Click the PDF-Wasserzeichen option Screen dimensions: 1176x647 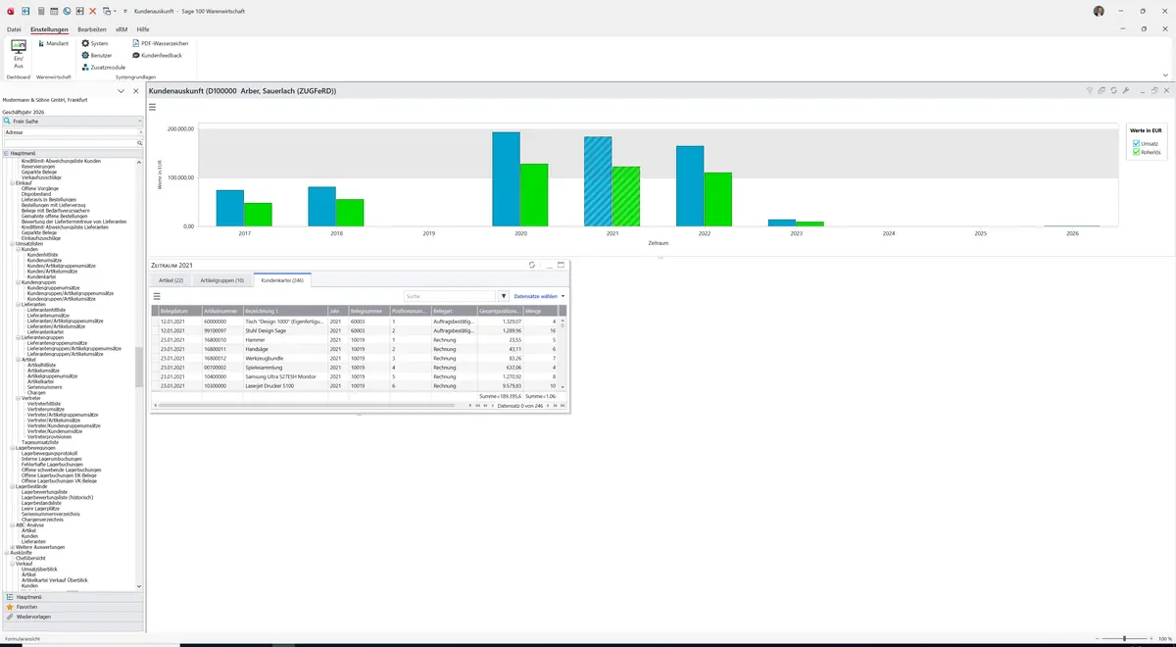coord(161,44)
